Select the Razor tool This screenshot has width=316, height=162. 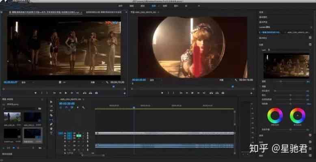(x=51, y=115)
